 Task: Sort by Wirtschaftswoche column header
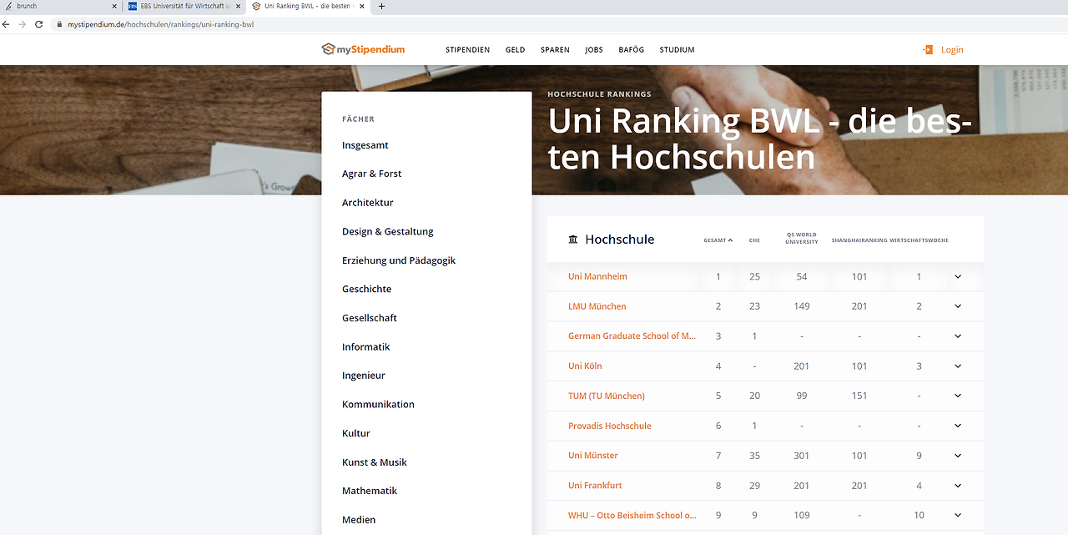919,240
